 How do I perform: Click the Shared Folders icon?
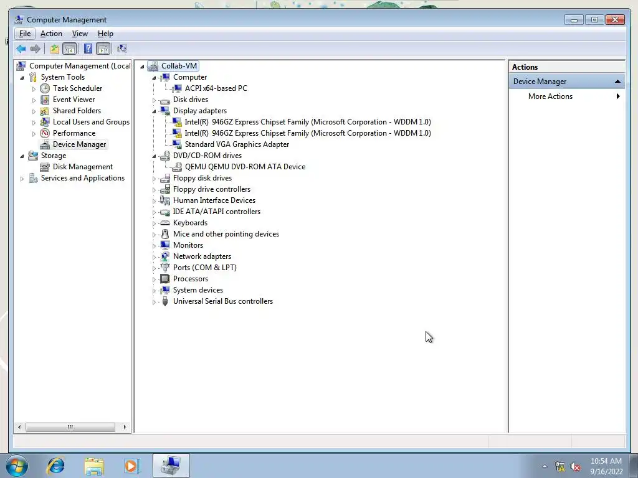pyautogui.click(x=45, y=111)
